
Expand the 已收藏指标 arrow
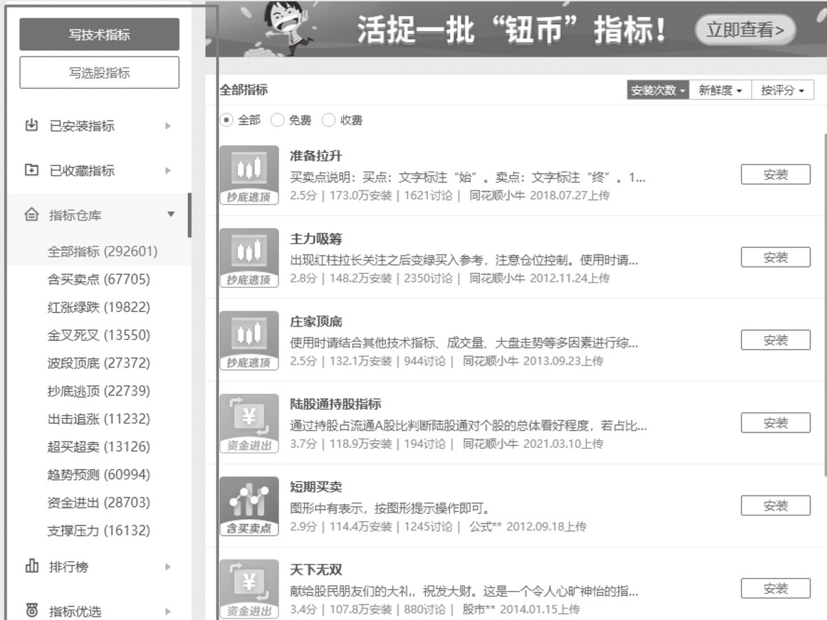click(x=167, y=170)
